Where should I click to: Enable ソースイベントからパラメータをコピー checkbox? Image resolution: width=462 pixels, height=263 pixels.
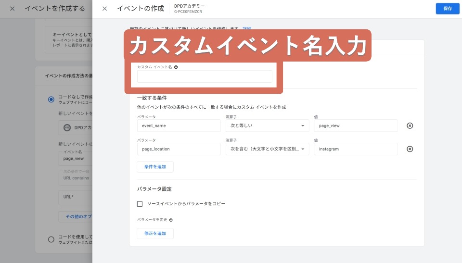click(140, 204)
